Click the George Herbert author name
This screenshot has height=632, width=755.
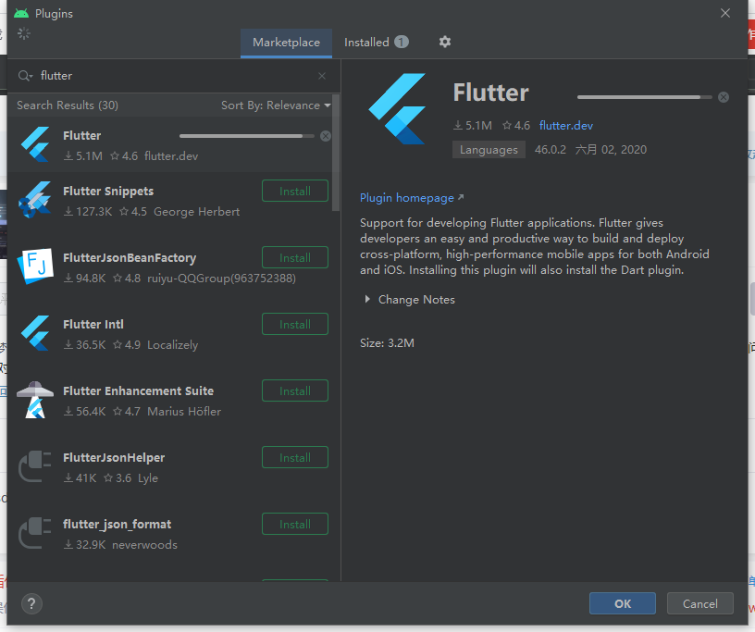click(x=196, y=212)
